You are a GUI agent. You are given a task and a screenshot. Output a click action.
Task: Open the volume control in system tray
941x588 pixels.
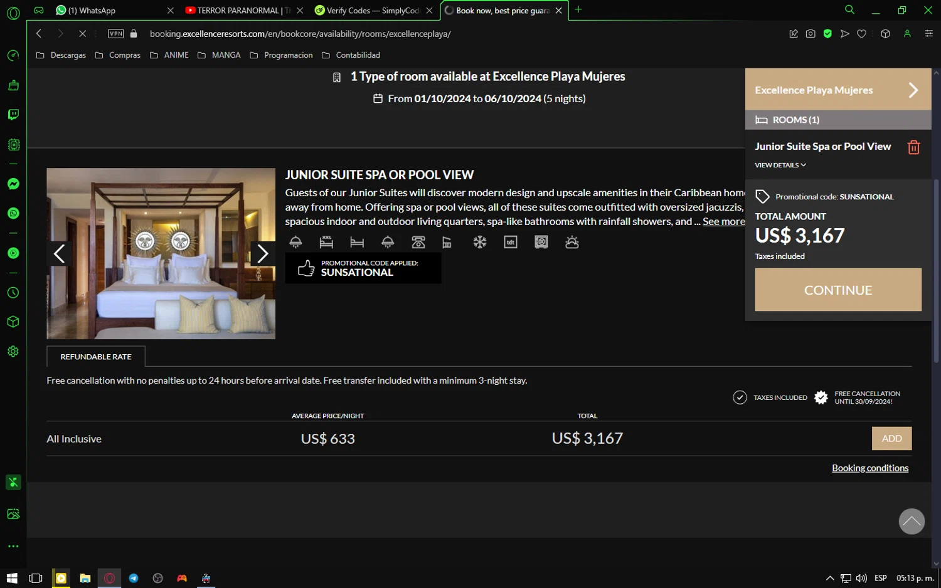[x=861, y=578]
